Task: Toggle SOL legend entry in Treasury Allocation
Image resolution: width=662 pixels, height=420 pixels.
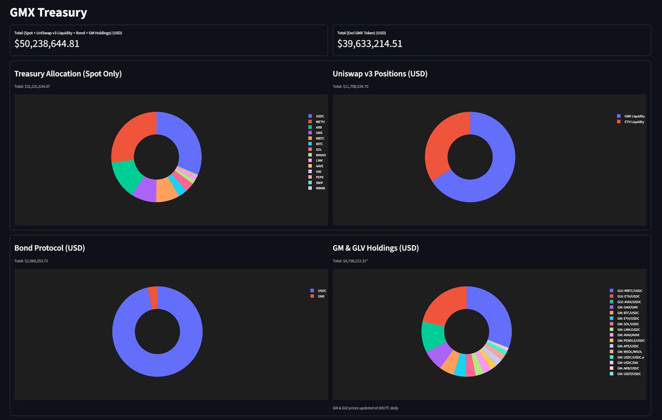Action: [316, 149]
